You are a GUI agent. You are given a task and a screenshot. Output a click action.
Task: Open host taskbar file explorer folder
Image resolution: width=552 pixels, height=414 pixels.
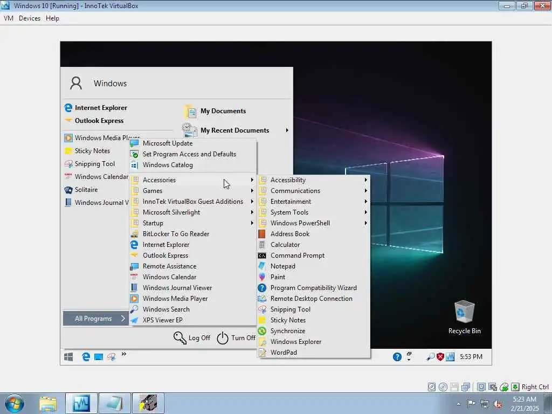click(x=48, y=404)
